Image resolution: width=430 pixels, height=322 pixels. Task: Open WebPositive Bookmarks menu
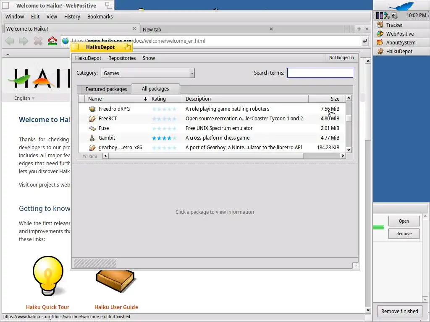click(x=100, y=17)
